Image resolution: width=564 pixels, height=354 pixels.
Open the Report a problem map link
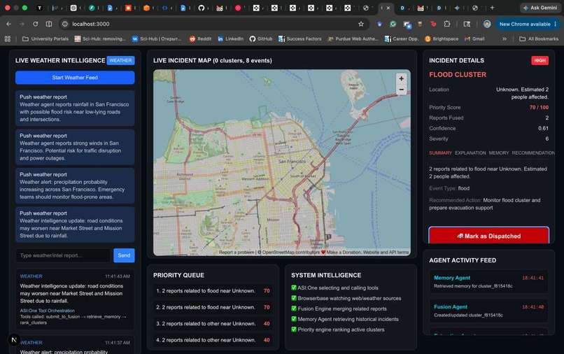237,253
